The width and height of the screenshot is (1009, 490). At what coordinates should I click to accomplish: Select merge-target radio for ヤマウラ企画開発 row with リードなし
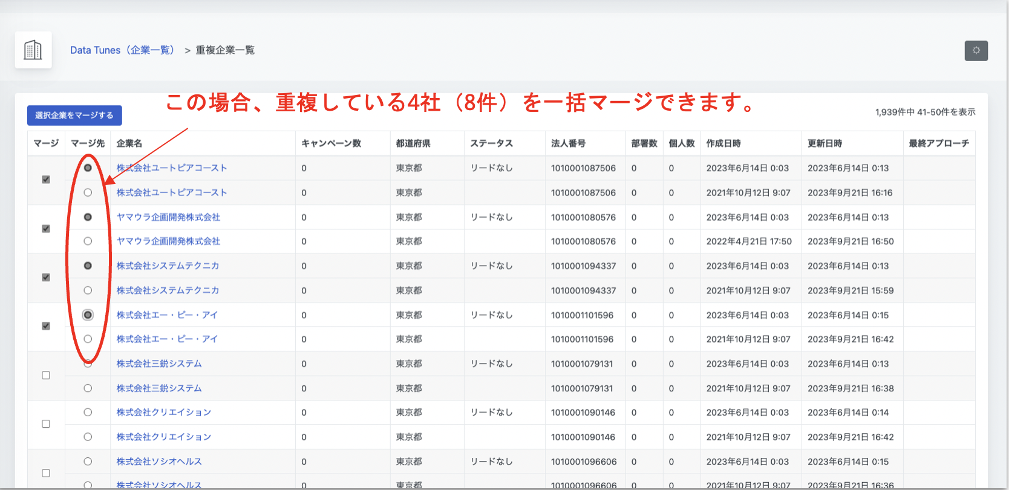[88, 217]
